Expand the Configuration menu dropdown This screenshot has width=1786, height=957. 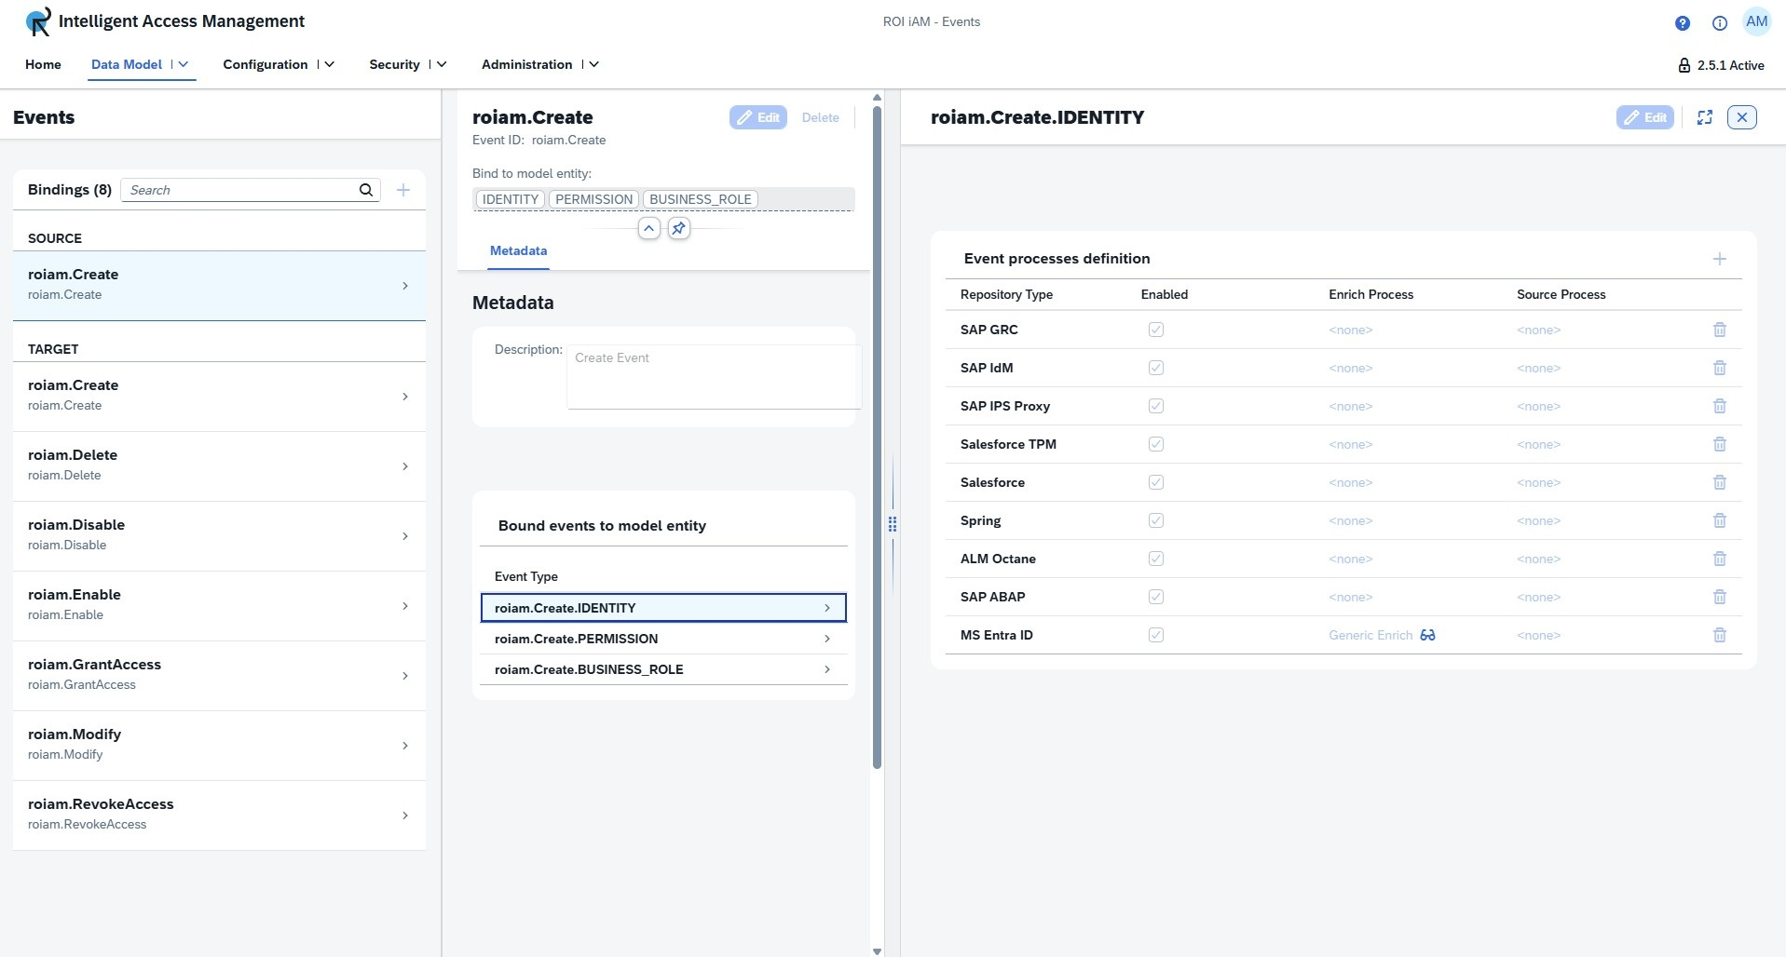(329, 64)
